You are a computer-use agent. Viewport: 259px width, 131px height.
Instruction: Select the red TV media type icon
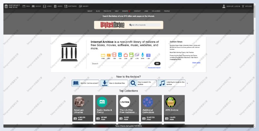pyautogui.click(x=126, y=55)
